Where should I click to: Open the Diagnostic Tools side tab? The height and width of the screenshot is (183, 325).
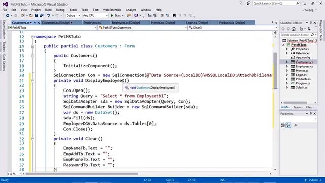pyautogui.click(x=321, y=30)
